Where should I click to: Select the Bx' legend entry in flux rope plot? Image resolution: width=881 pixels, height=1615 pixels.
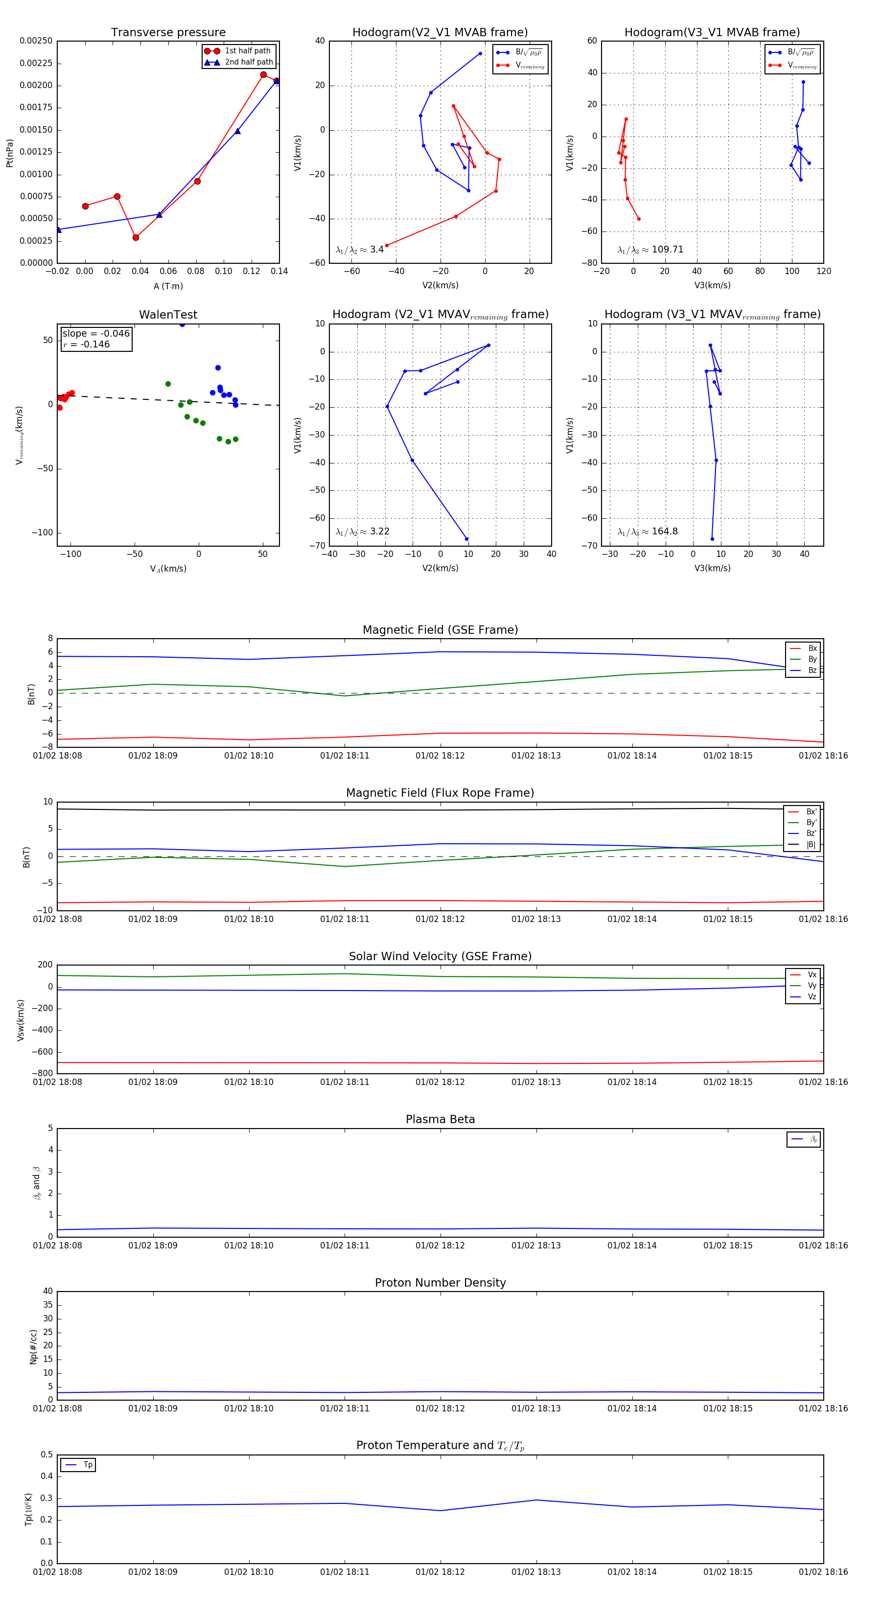coord(803,811)
